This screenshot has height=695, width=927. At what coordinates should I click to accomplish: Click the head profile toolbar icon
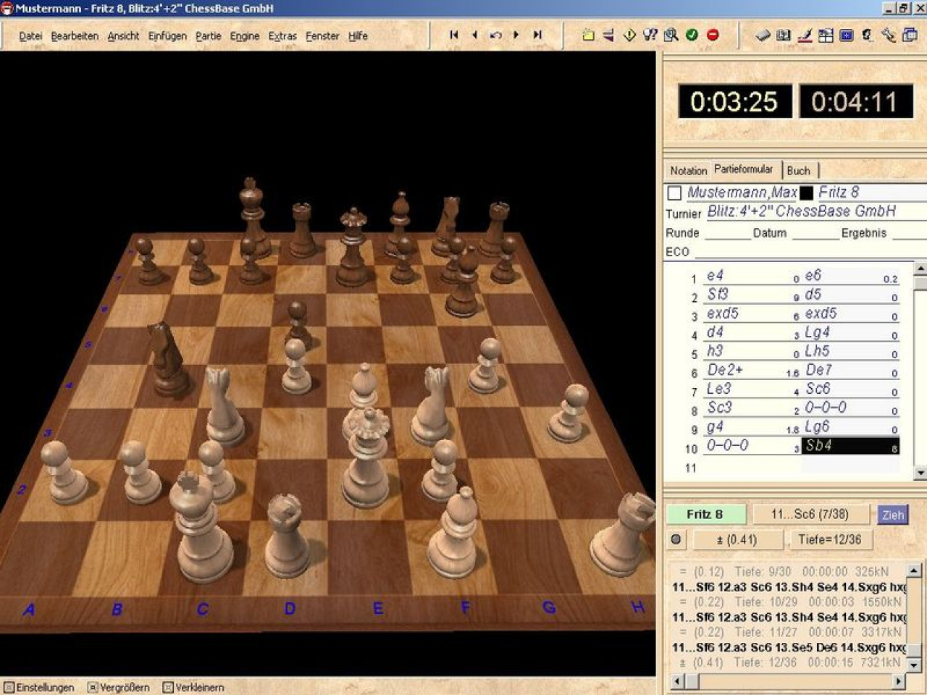click(868, 35)
